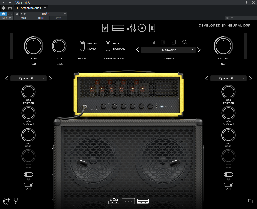257x209 pixels.
Task: Toggle the left microphone ON switch
Action: coord(28,185)
